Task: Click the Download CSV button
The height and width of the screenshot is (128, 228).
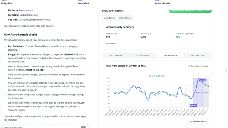Action: (198, 121)
